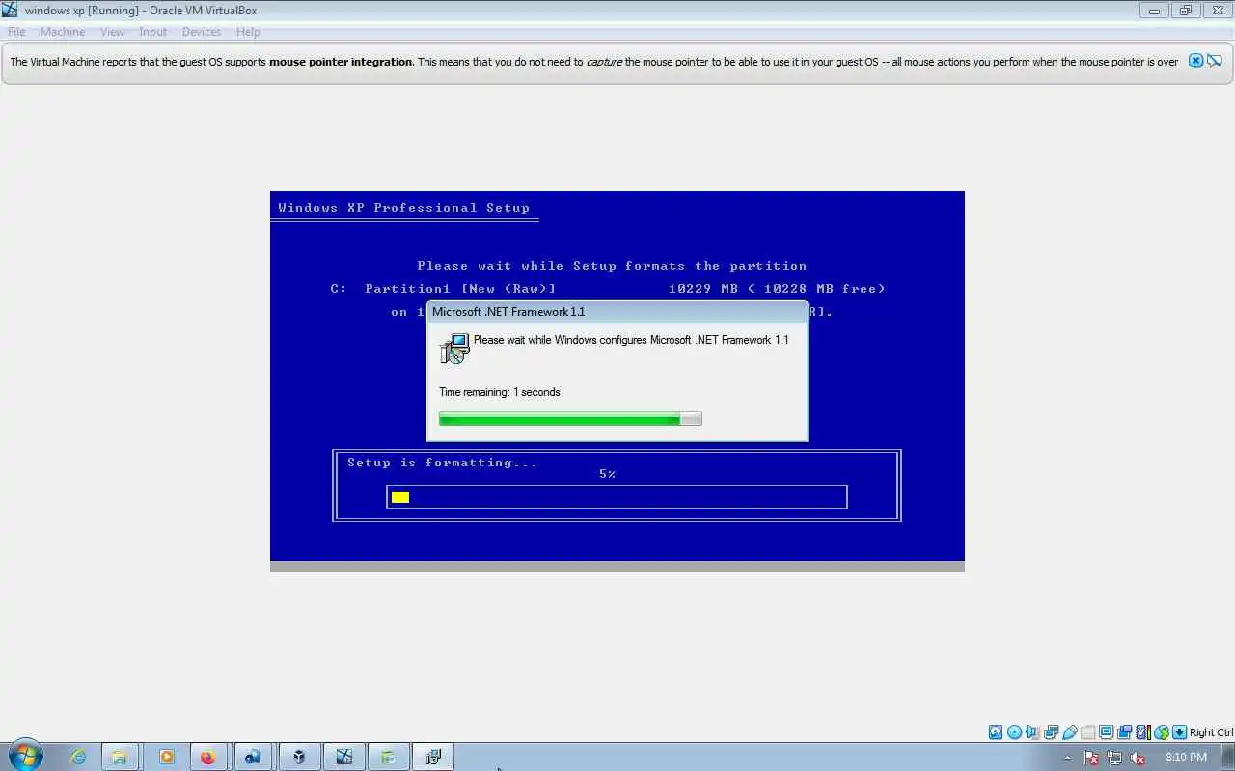
Task: Open the Machine menu
Action: pyautogui.click(x=63, y=32)
